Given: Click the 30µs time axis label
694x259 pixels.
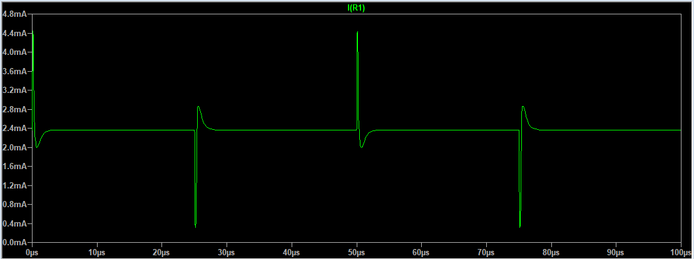Looking at the screenshot, I should pos(227,253).
